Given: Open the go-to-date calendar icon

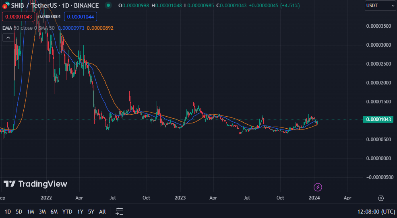Looking at the screenshot, I should tap(120, 212).
